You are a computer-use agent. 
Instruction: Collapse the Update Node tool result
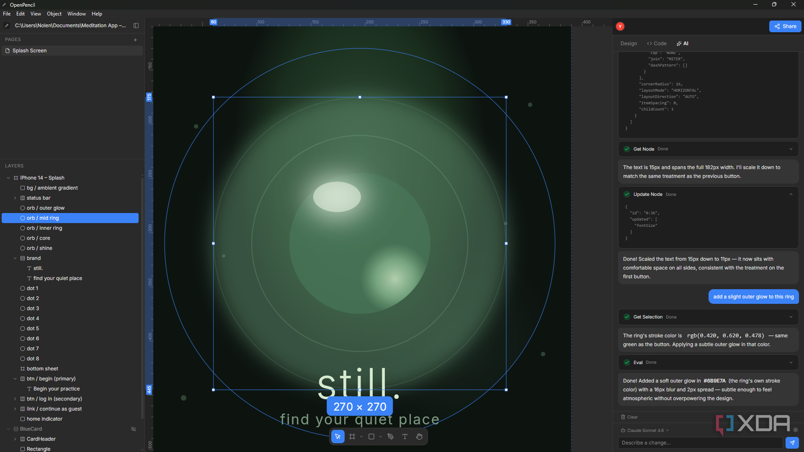791,194
